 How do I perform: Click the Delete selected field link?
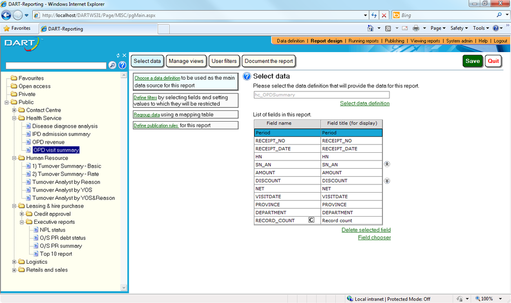[366, 230]
